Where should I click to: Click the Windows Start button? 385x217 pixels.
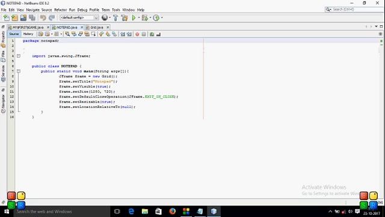[7, 212]
